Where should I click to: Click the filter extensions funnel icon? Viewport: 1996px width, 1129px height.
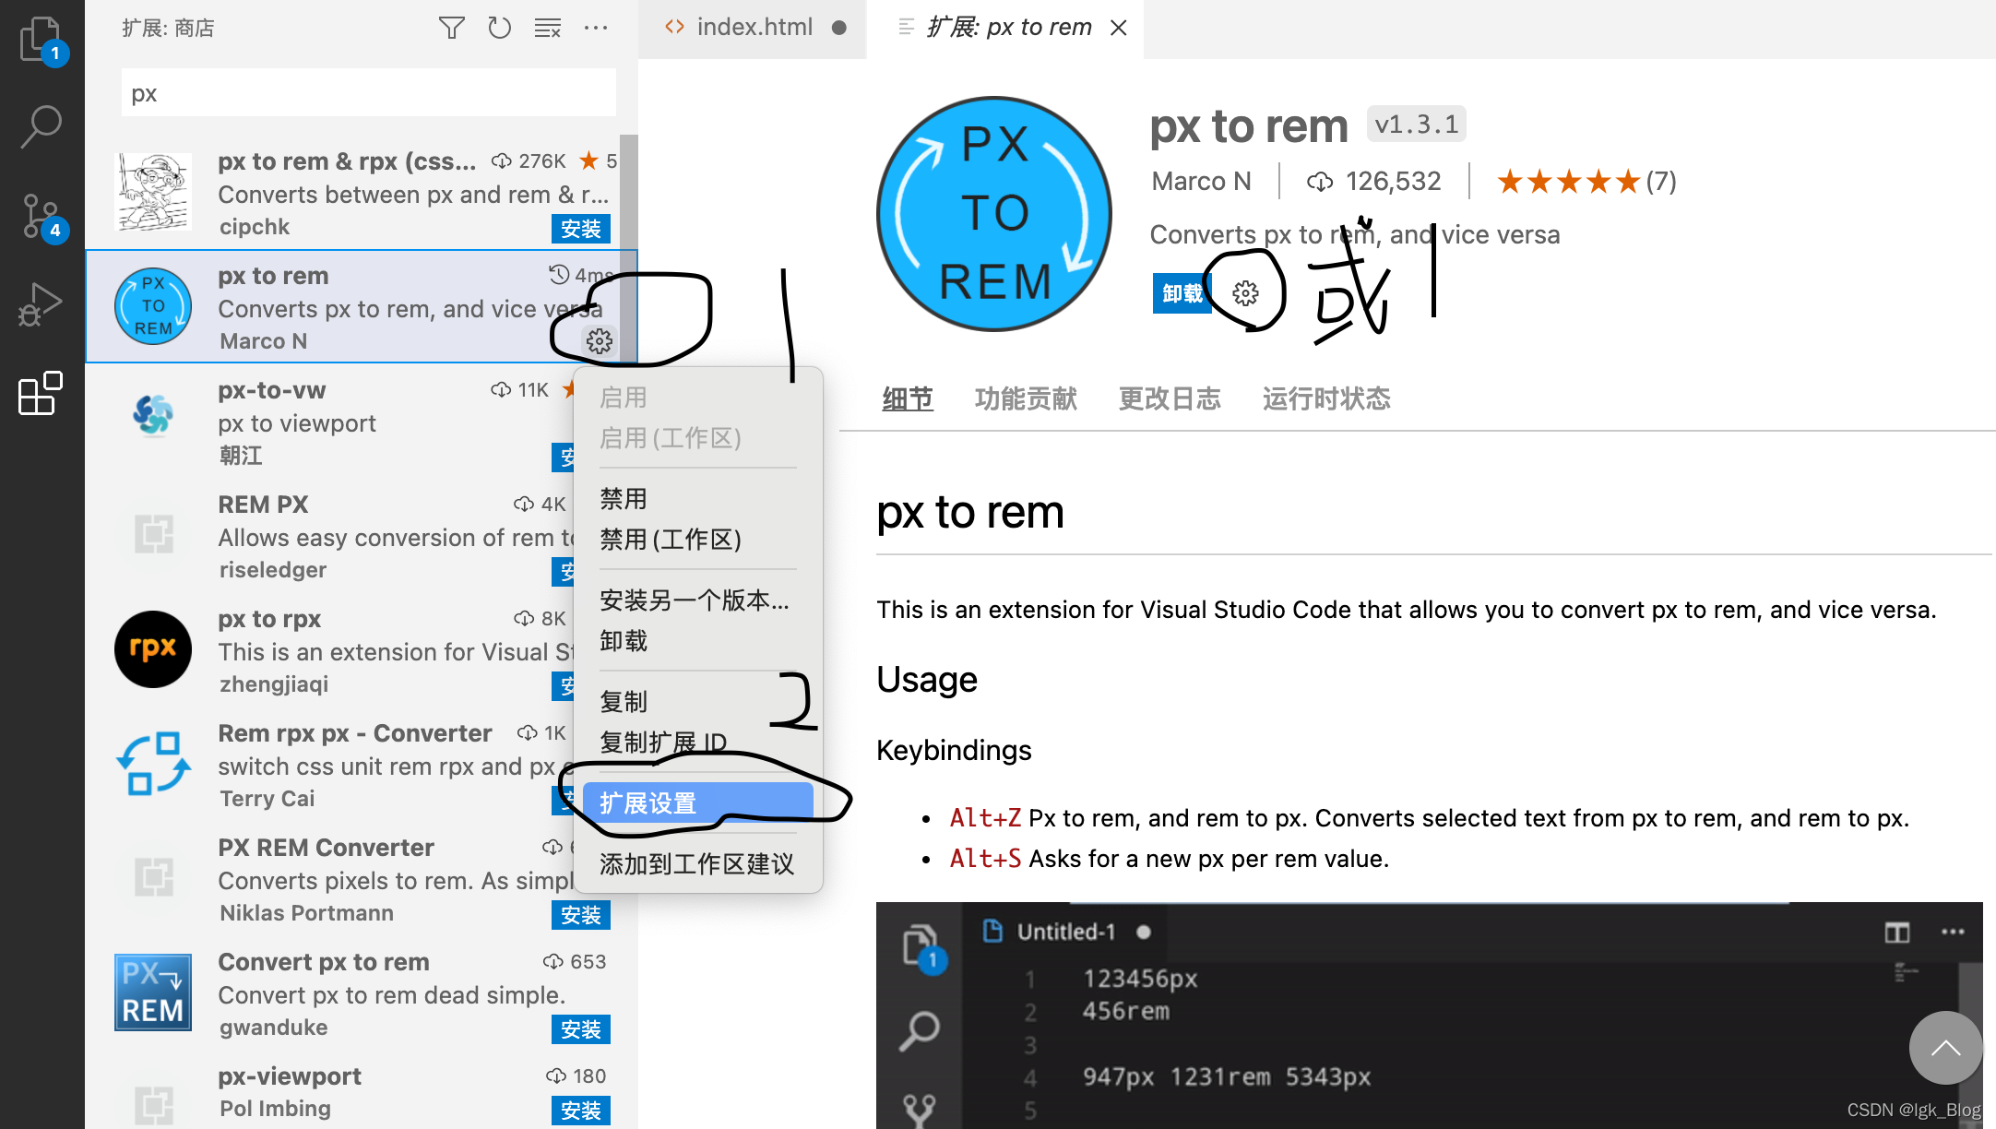(x=451, y=28)
